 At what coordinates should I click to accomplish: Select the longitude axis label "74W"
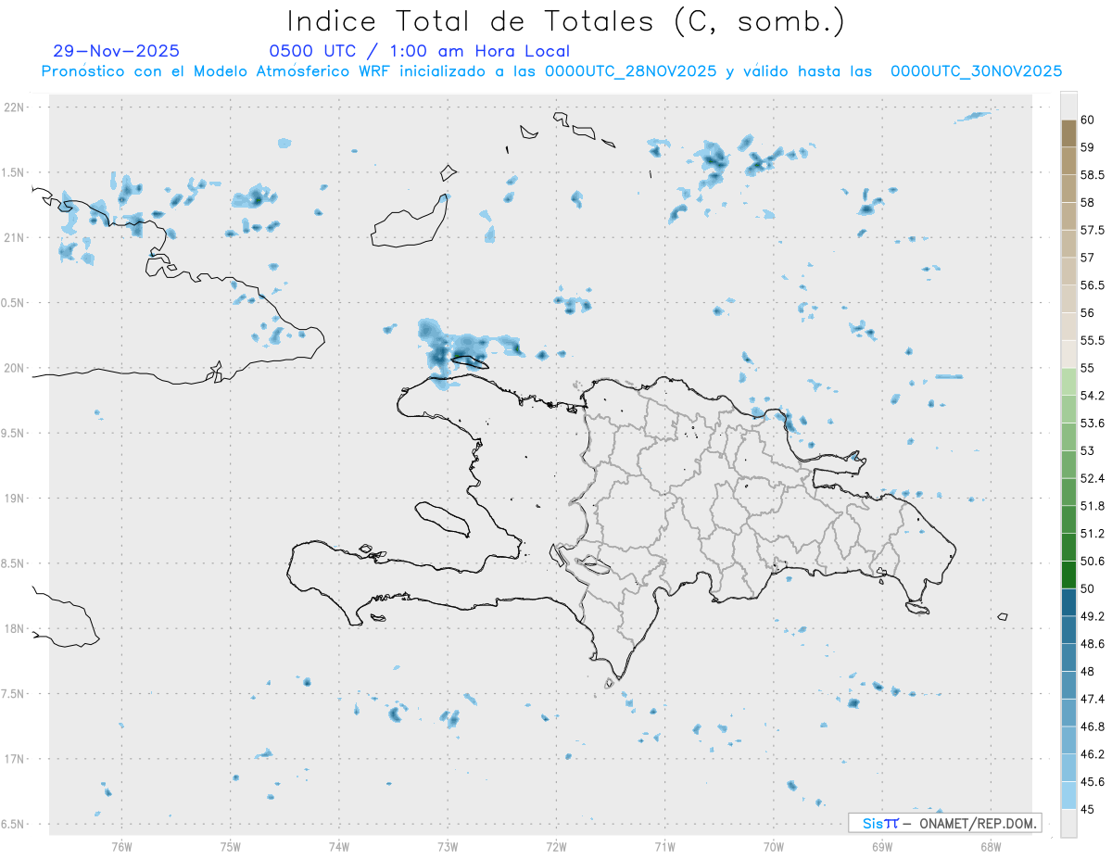339,847
